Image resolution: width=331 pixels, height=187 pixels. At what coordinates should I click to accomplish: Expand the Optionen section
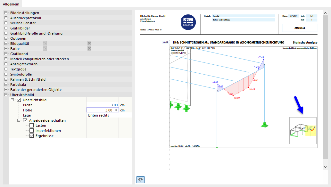(6, 38)
